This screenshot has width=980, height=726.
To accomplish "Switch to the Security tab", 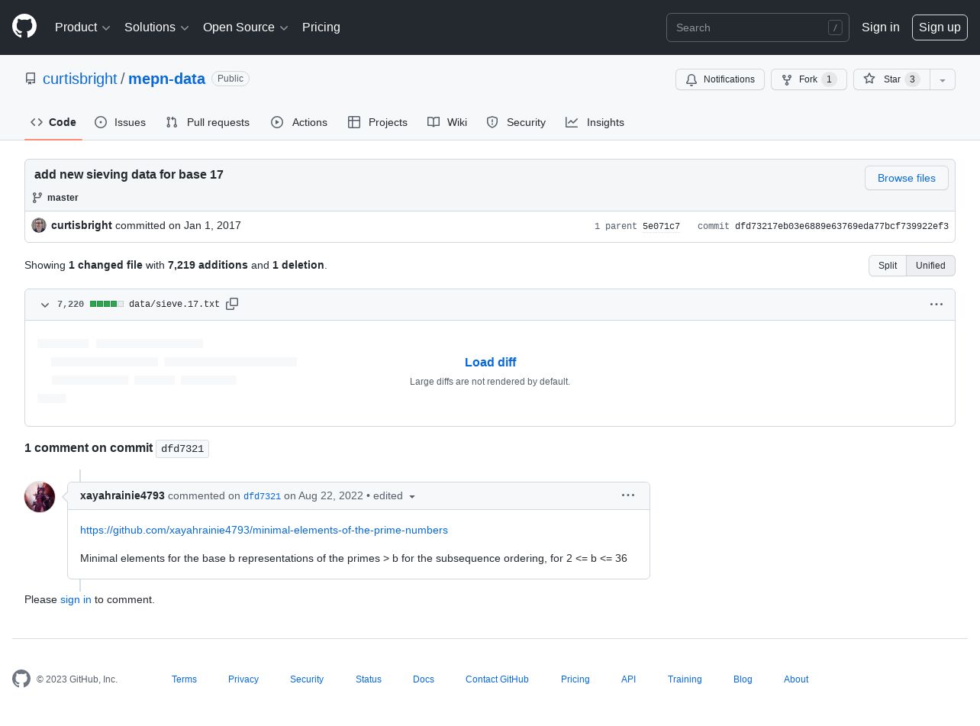I will tap(516, 122).
